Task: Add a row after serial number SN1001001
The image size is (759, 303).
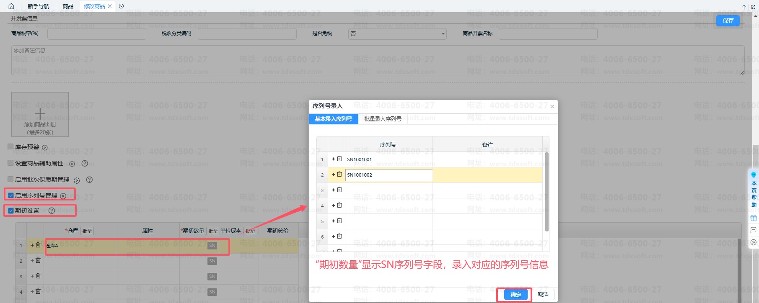Action: tap(334, 159)
